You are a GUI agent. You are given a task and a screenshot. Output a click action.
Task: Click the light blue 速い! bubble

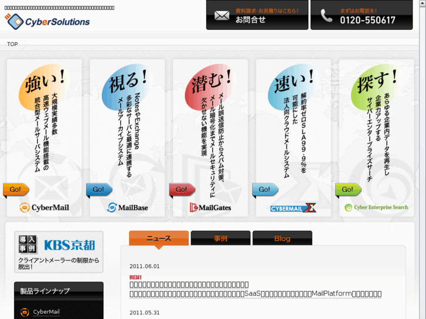(x=293, y=87)
